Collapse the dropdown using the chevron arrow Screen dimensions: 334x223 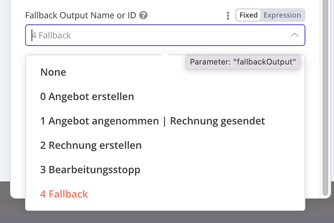point(294,35)
